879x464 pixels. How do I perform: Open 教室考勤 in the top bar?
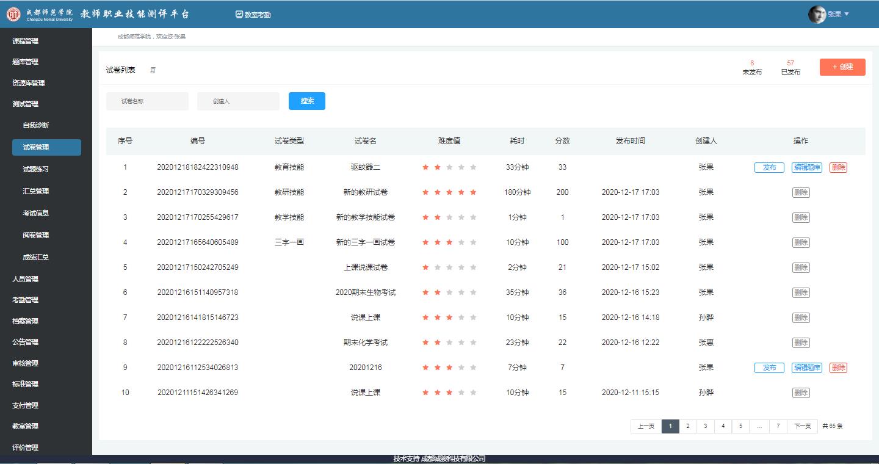pos(253,15)
